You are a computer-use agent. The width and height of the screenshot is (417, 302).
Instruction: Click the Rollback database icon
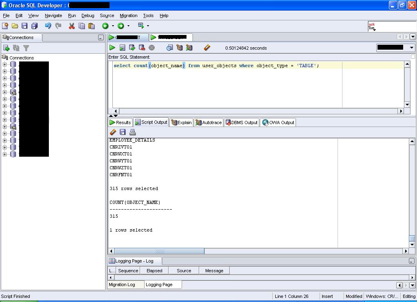[x=142, y=48]
